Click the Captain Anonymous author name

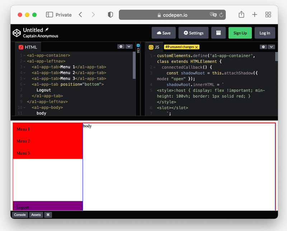pyautogui.click(x=41, y=36)
